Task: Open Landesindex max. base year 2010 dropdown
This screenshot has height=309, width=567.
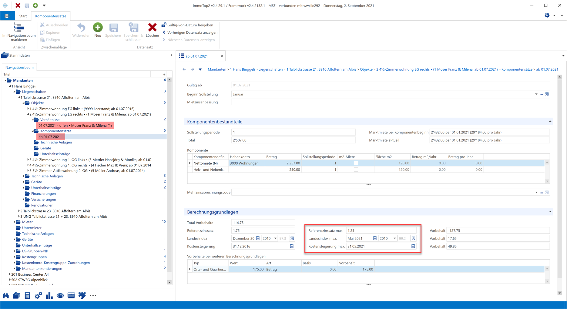Action: tap(395, 238)
